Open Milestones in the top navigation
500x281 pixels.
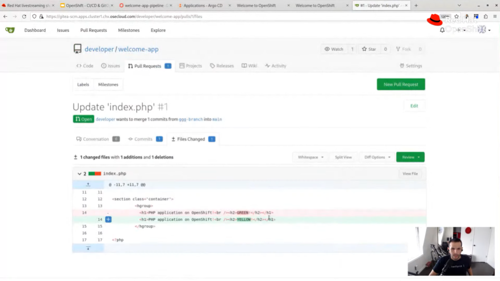[129, 30]
